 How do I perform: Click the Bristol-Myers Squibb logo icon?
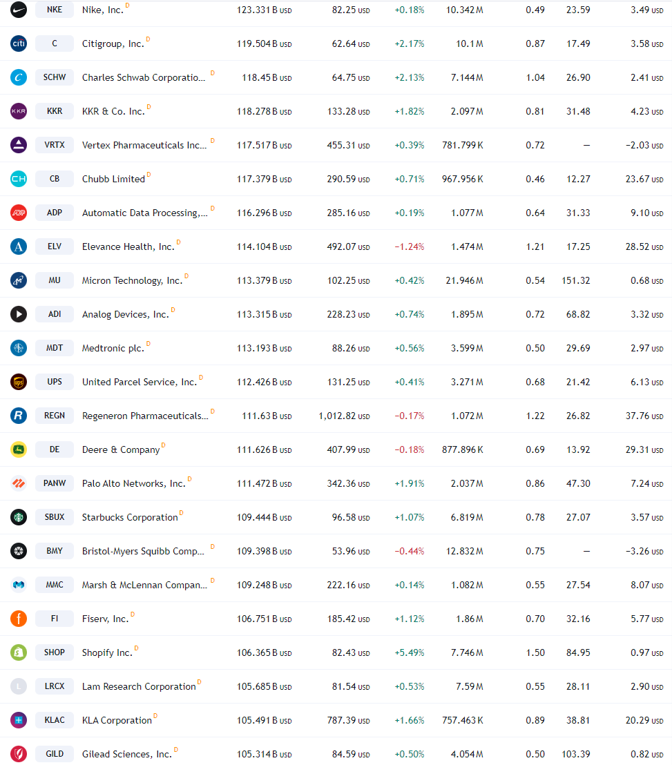tap(19, 551)
